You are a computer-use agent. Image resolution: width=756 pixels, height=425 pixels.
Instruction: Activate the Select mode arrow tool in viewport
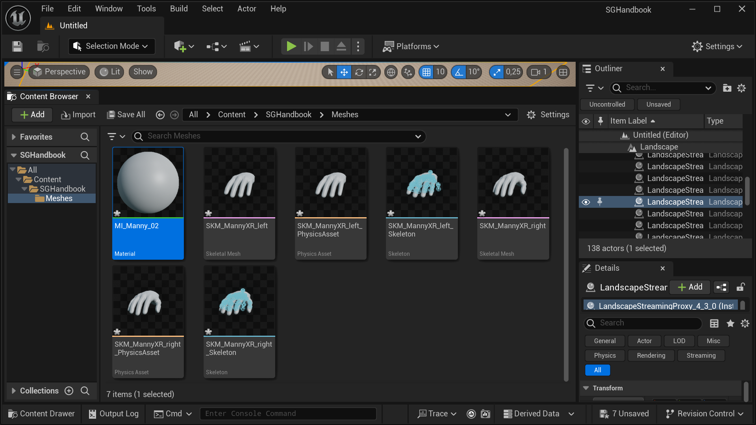point(330,72)
